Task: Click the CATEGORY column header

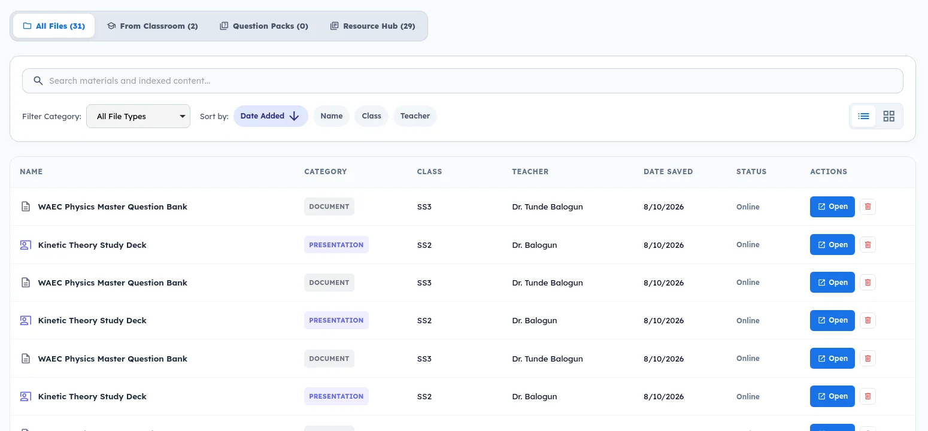Action: [x=325, y=172]
